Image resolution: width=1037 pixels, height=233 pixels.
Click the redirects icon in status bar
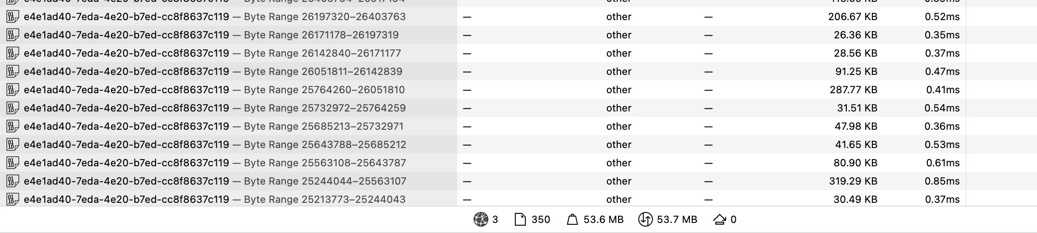point(719,220)
